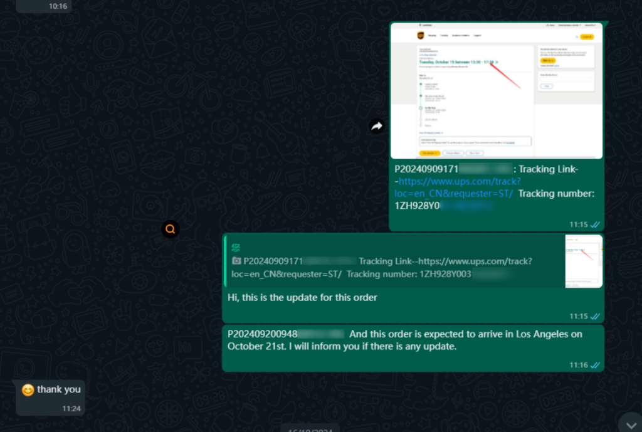
Task: Click "Tracking number:" text in the image caption
Action: pyautogui.click(x=556, y=194)
